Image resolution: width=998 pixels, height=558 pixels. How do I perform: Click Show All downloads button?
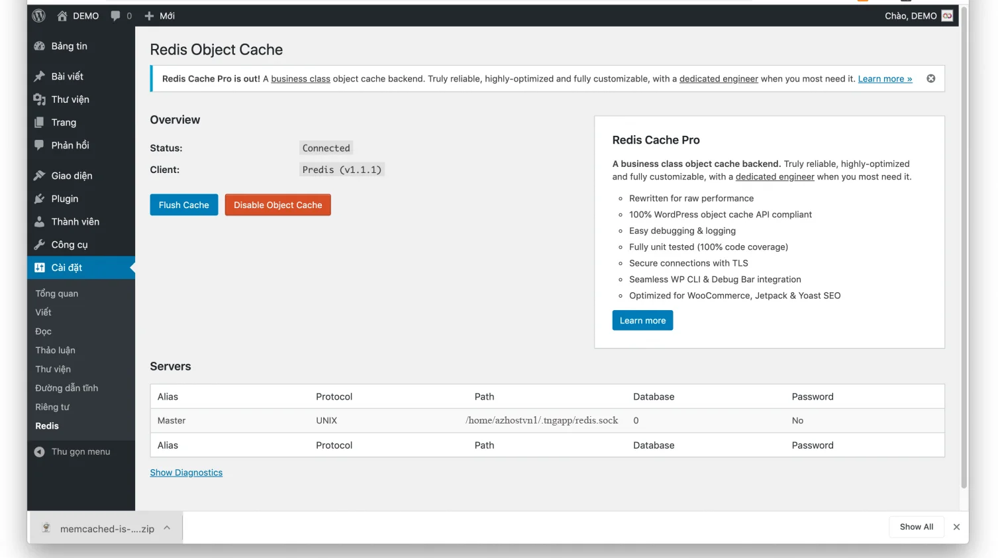(916, 527)
